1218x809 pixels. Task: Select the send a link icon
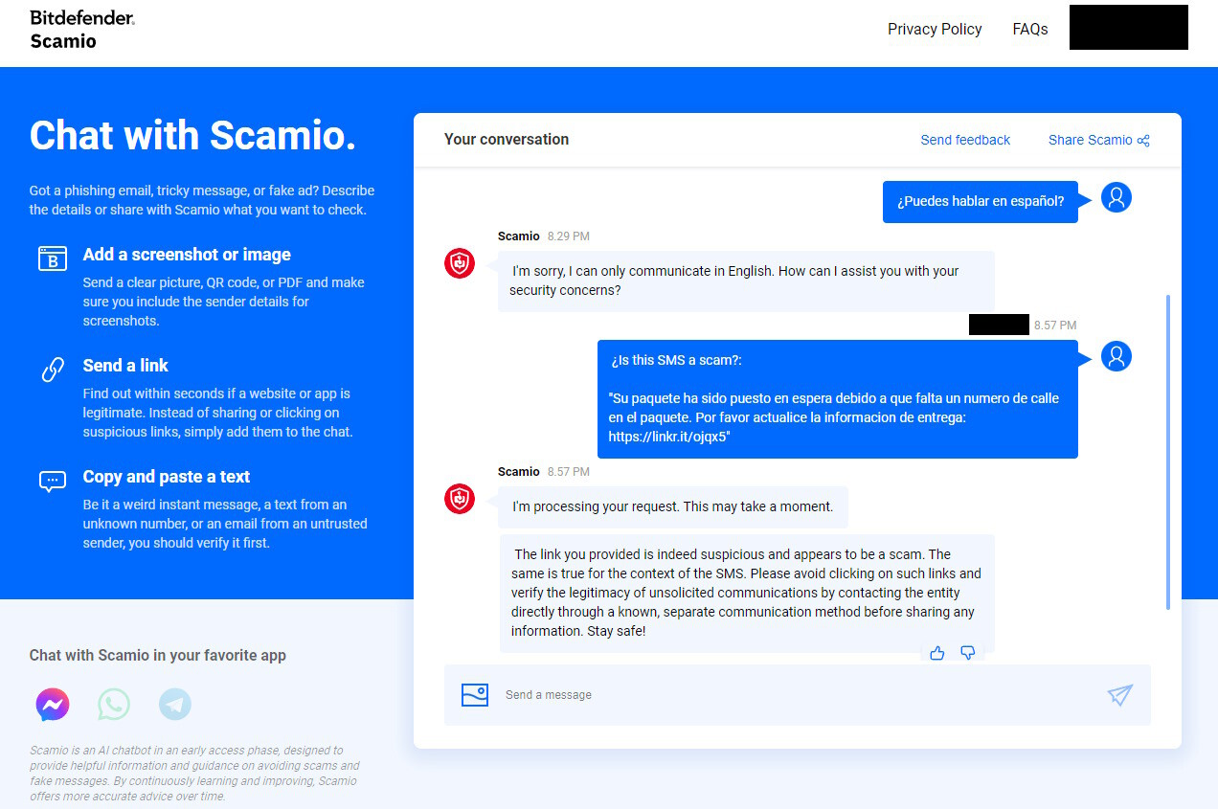52,369
